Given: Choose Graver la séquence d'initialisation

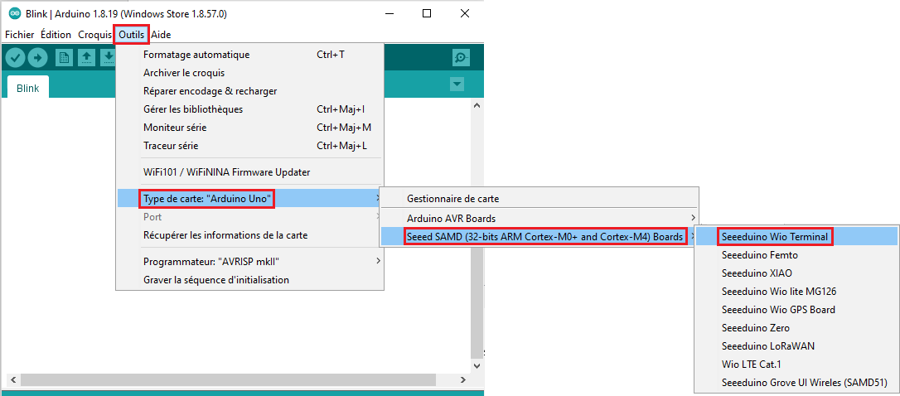Looking at the screenshot, I should (x=249, y=280).
